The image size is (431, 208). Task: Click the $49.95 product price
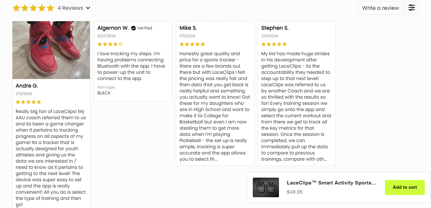295,192
